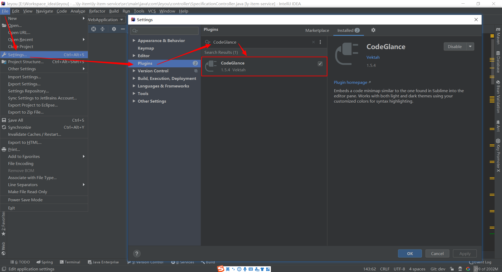Open the project panel gear options
Image resolution: width=502 pixels, height=272 pixels.
[x=114, y=29]
